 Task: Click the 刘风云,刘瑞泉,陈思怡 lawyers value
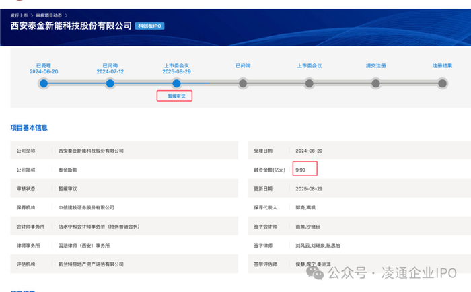coord(318,246)
